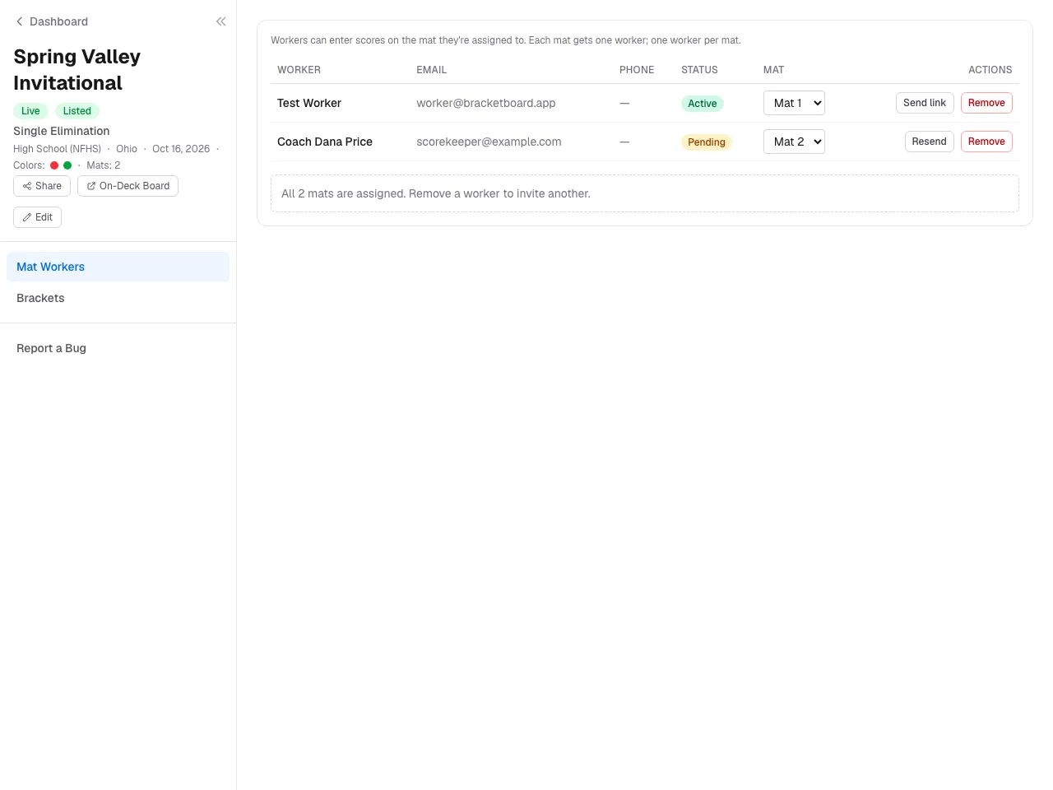
Task: Click the back arrow next to Dashboard
Action: click(20, 21)
